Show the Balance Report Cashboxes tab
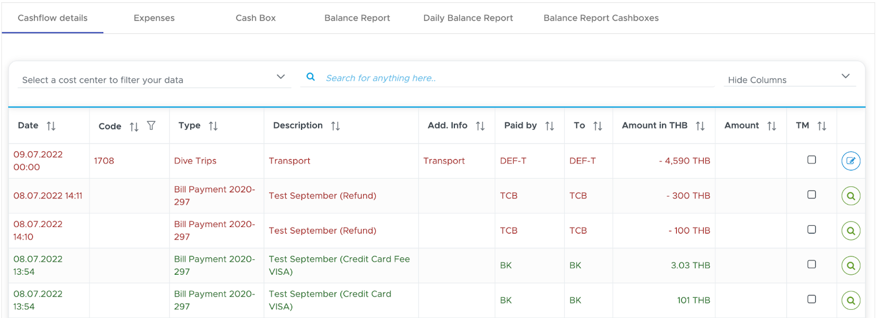The height and width of the screenshot is (318, 879). (601, 18)
